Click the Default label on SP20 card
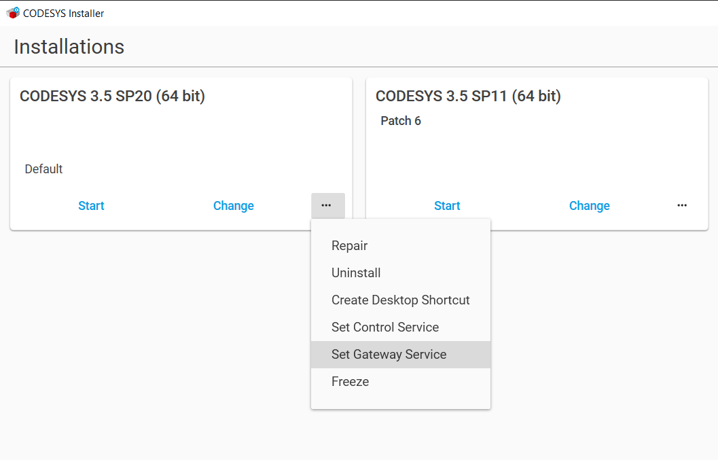The height and width of the screenshot is (460, 718). click(43, 169)
